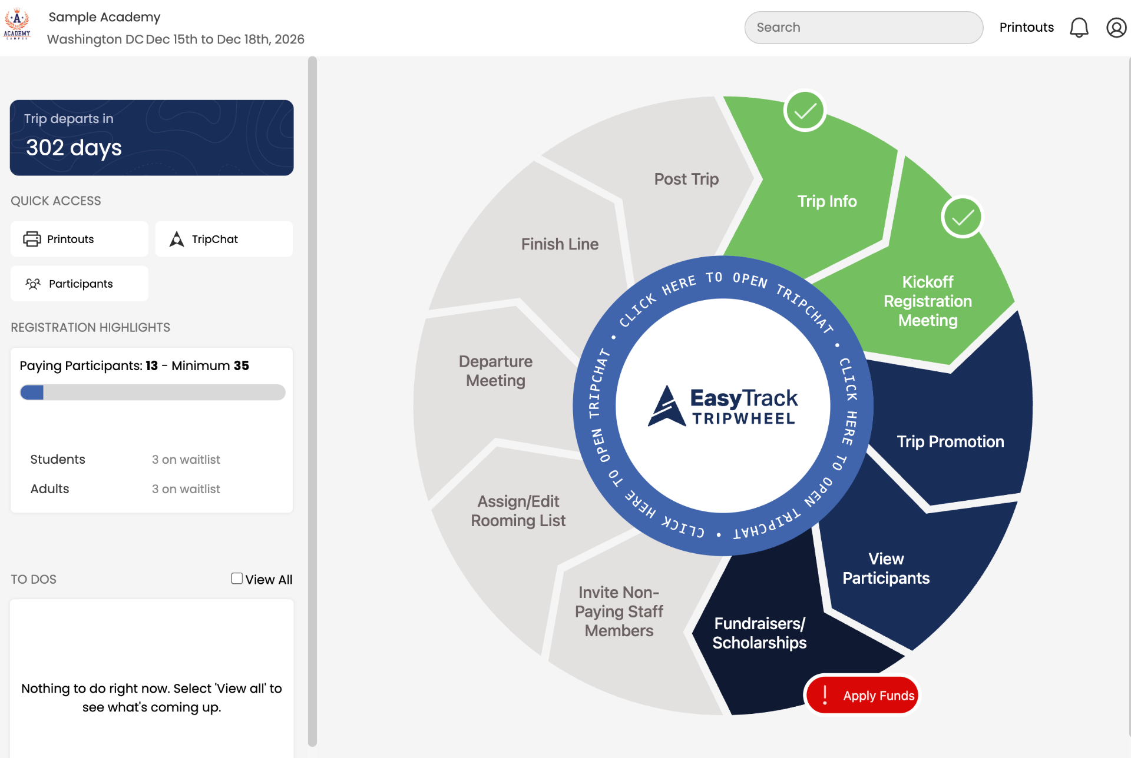Click the Academy logo in the header

tap(18, 25)
